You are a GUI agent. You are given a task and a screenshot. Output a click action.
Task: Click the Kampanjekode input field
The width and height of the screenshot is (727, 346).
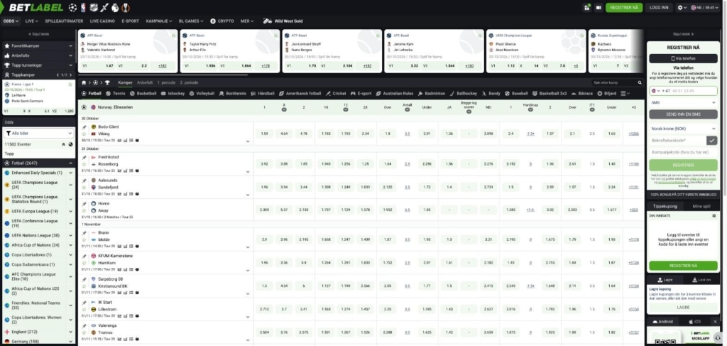683,151
